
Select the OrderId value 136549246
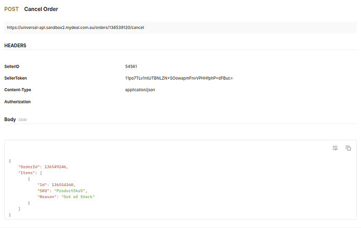[55, 167]
